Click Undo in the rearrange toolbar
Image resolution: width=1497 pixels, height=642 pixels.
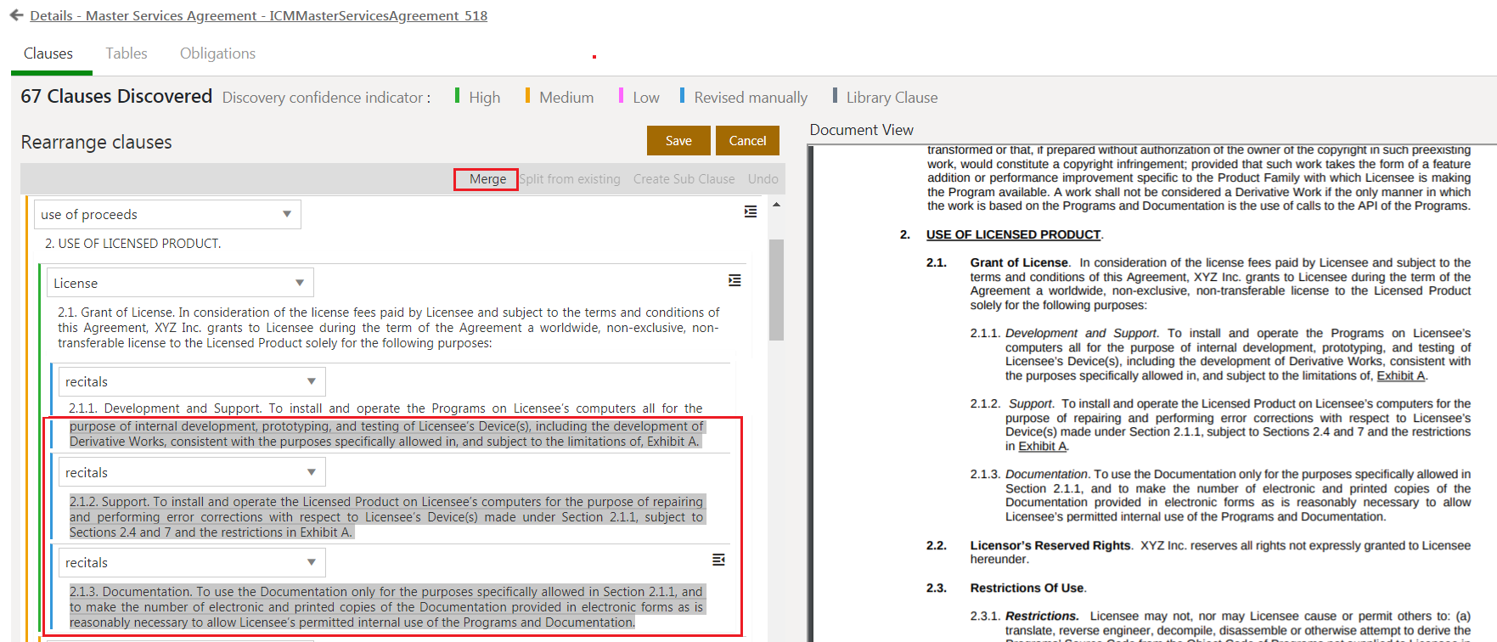[x=763, y=179]
